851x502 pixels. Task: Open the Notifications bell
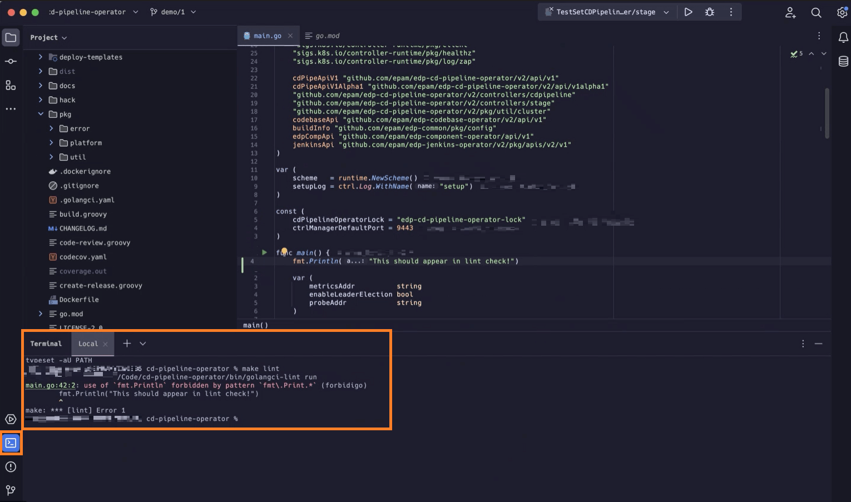(843, 37)
